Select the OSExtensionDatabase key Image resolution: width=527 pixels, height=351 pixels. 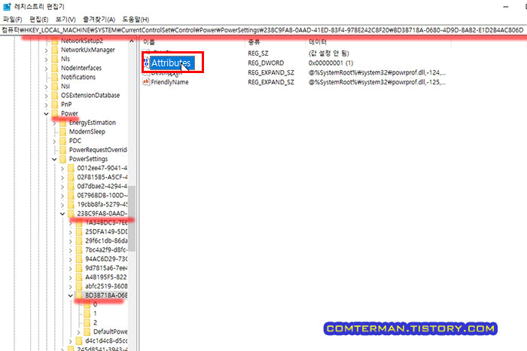point(90,95)
